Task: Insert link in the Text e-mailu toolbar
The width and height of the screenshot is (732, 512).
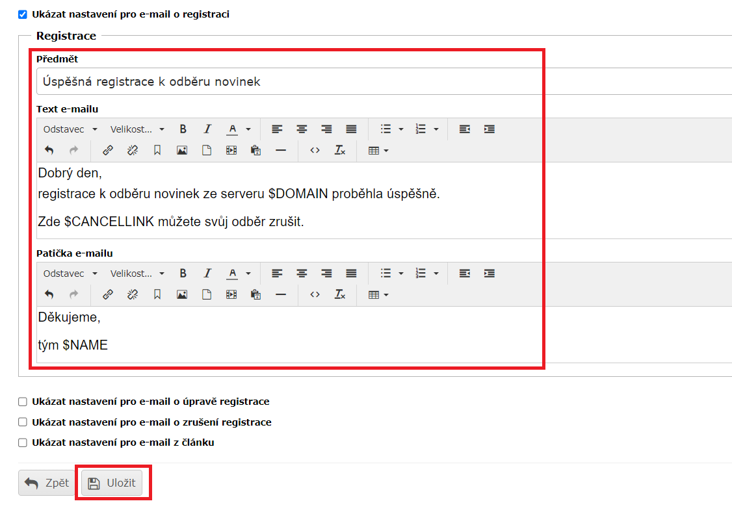Action: coord(108,151)
